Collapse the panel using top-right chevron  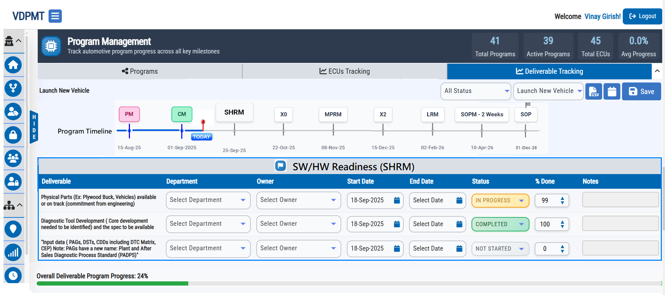[x=657, y=71]
